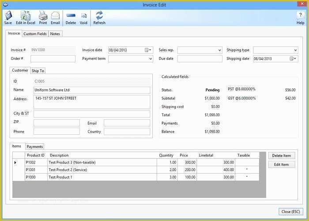Screen dimensions: 309x221
Task: Open the Ship To tab
Action: click(x=38, y=71)
